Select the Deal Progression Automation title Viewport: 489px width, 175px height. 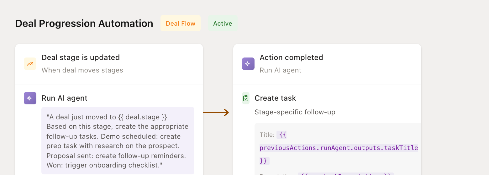(84, 23)
